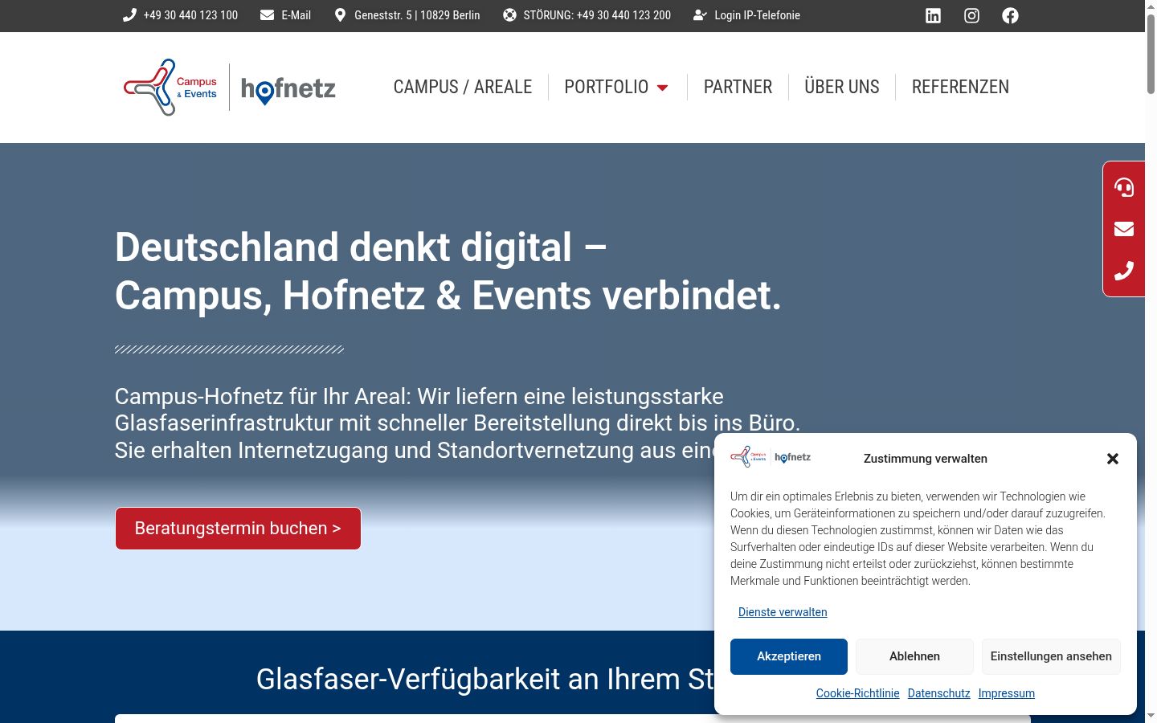Open the Login IP-Telefonie link
Screen dimensions: 1157x723
[757, 15]
